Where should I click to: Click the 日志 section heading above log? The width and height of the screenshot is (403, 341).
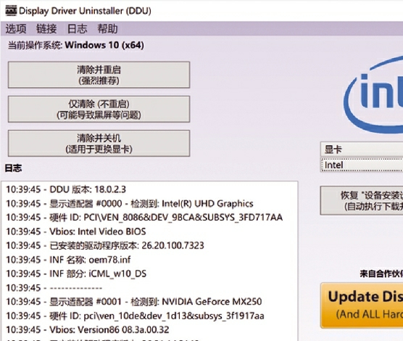point(13,168)
